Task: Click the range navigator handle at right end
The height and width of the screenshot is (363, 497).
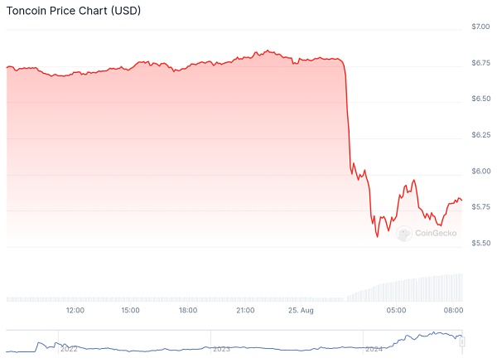Action: point(463,341)
